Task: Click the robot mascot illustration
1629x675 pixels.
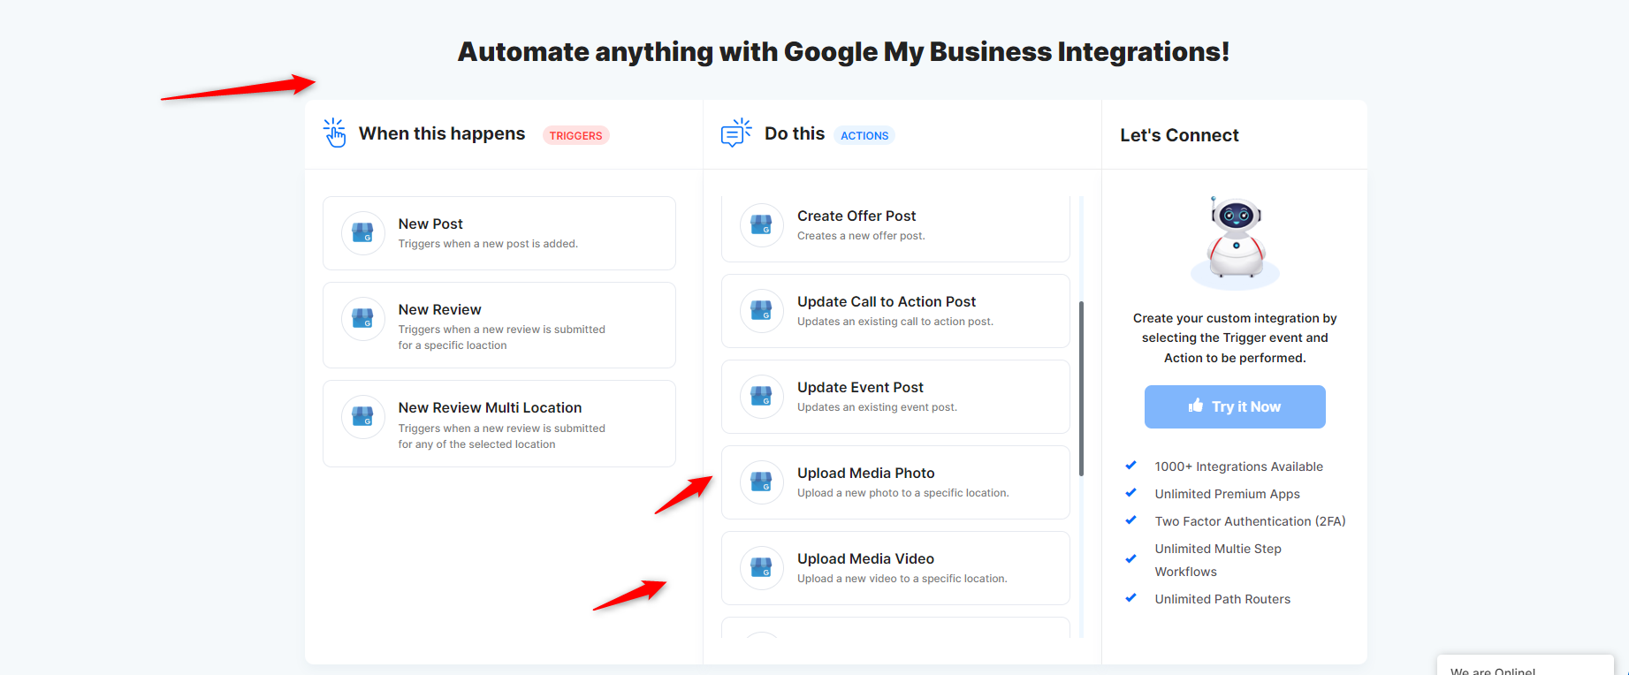Action: (1235, 242)
